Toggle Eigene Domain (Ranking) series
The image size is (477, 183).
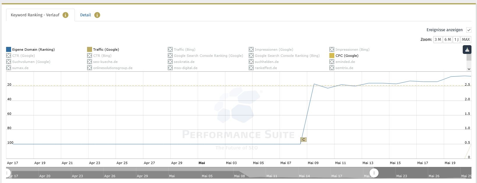pos(30,50)
